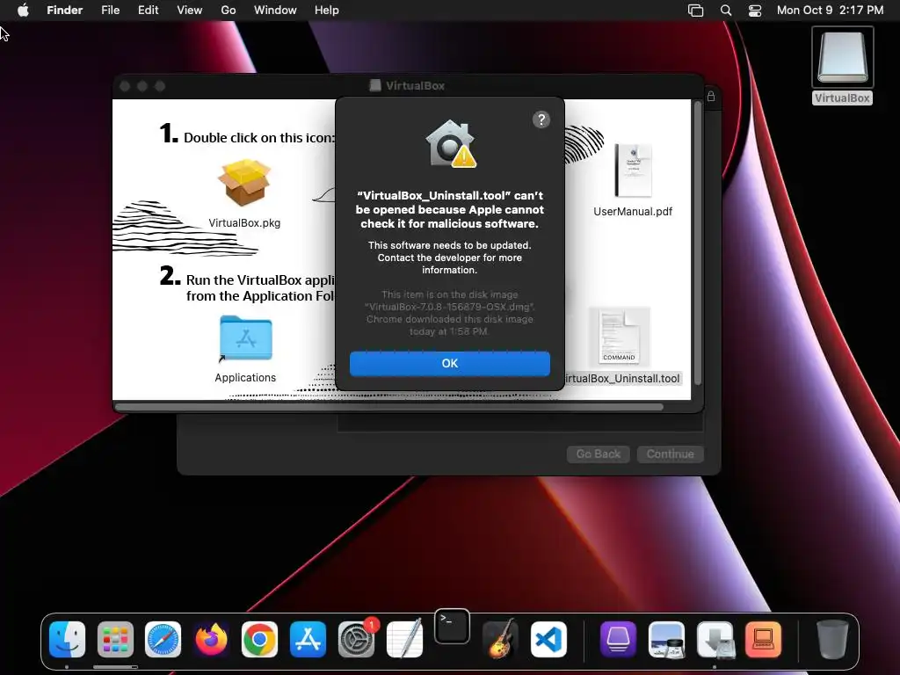900x675 pixels.
Task: Open Firefox from the Dock
Action: (211, 639)
